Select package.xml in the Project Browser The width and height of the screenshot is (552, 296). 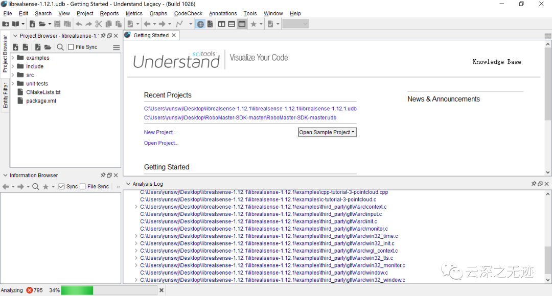pos(41,101)
